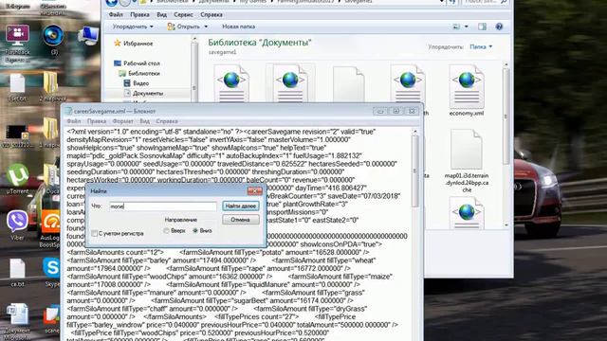Click the change view icon in Explorer toolbar

[x=456, y=27]
